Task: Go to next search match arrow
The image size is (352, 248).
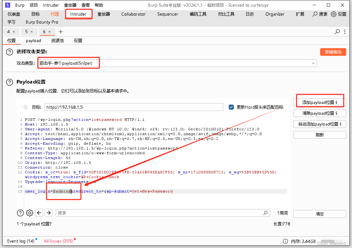Action: coord(48,213)
